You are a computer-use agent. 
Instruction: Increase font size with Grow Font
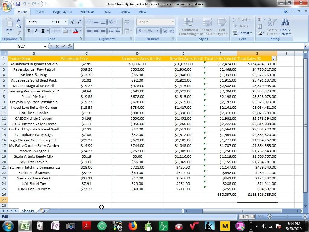(x=72, y=22)
